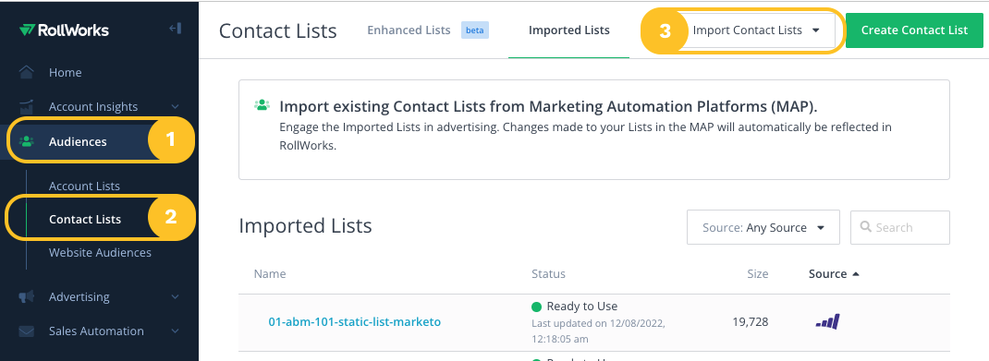Screen dimensions: 989x361
Task: Open Contact Lists under Audiences
Action: click(x=85, y=219)
